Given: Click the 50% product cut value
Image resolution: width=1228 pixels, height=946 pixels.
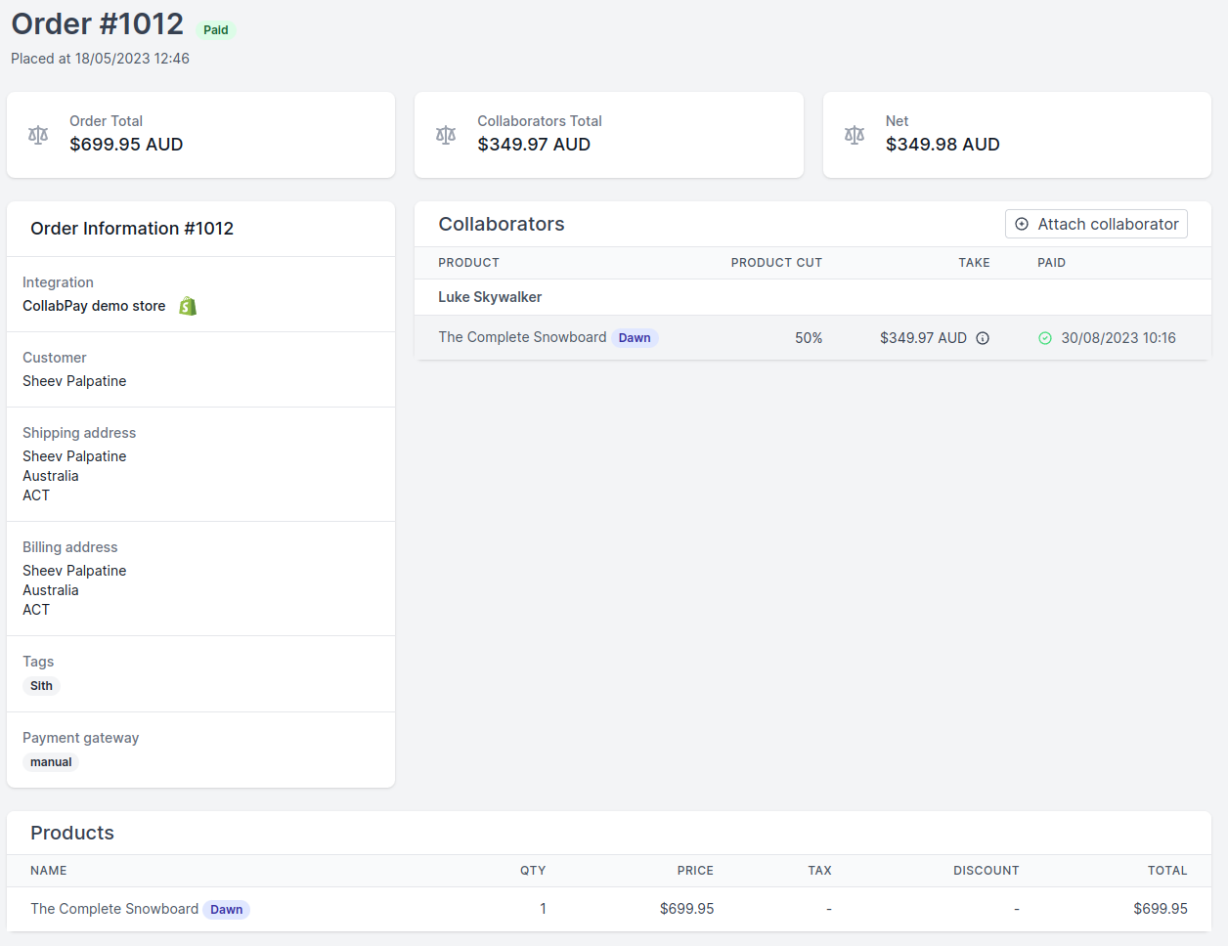Looking at the screenshot, I should click(x=809, y=338).
